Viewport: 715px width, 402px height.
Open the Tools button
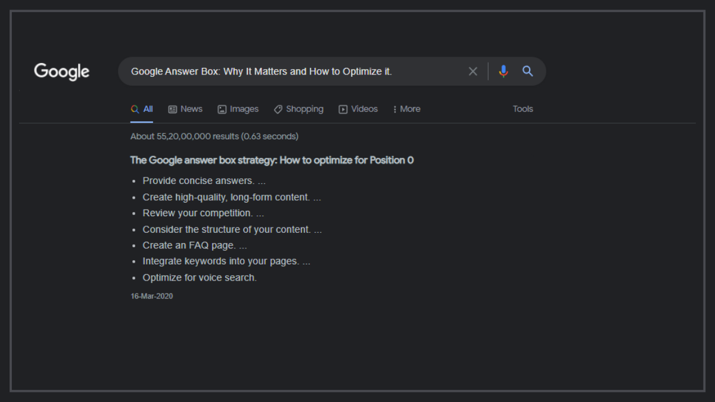point(523,109)
